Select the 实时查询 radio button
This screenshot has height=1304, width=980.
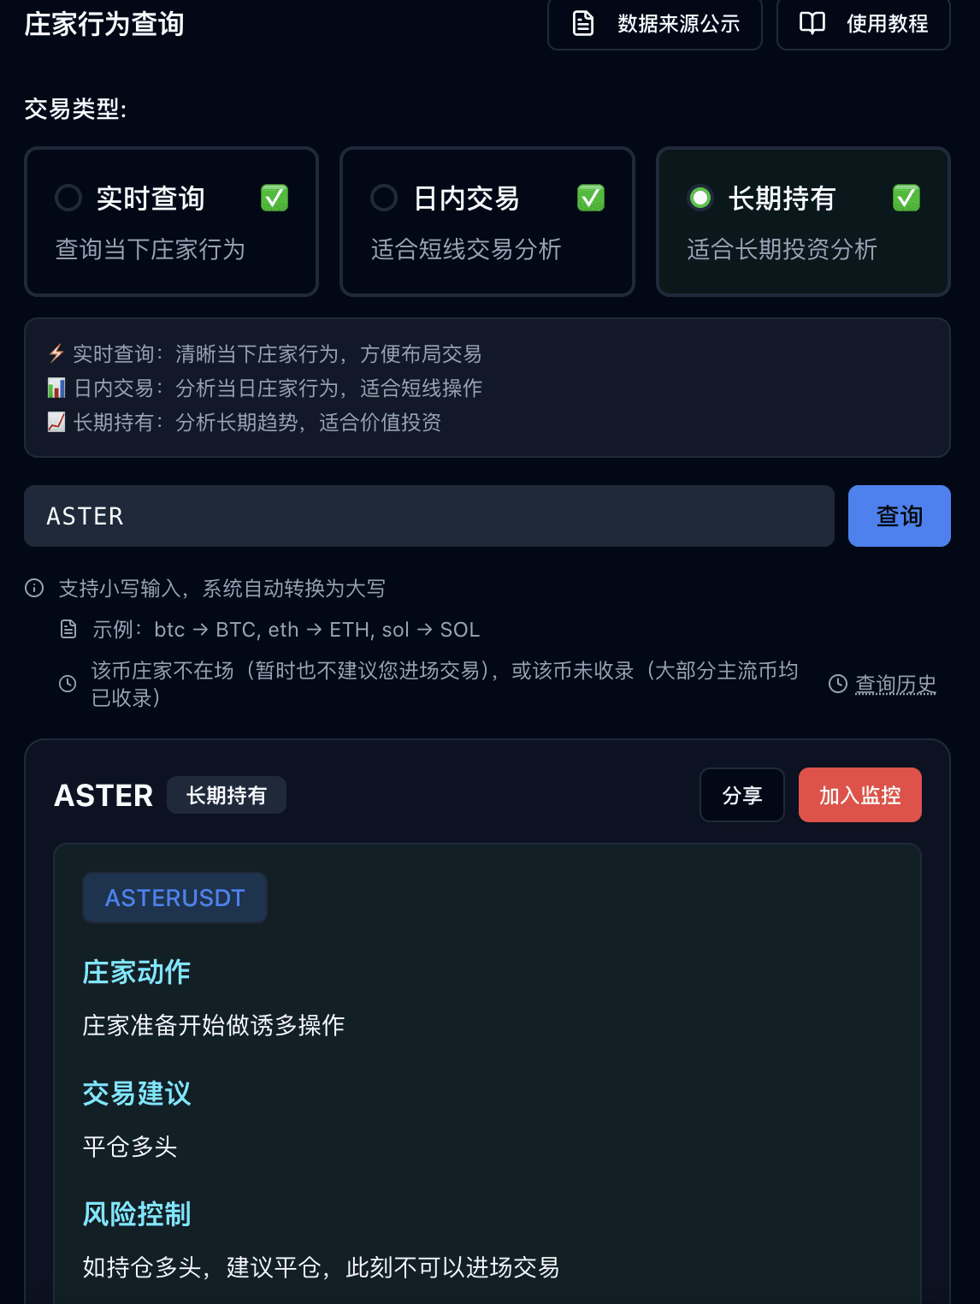click(x=68, y=198)
